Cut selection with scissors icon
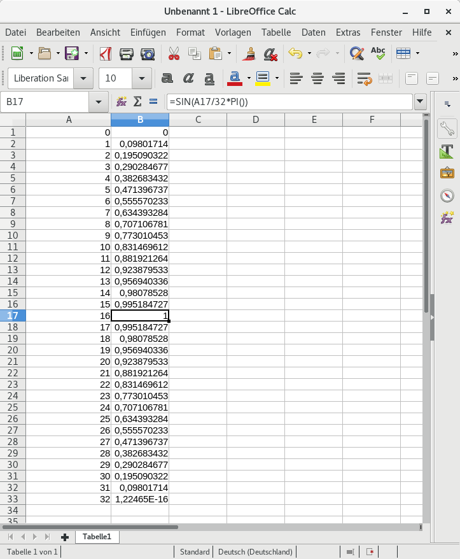This screenshot has width=460, height=559. 174,53
